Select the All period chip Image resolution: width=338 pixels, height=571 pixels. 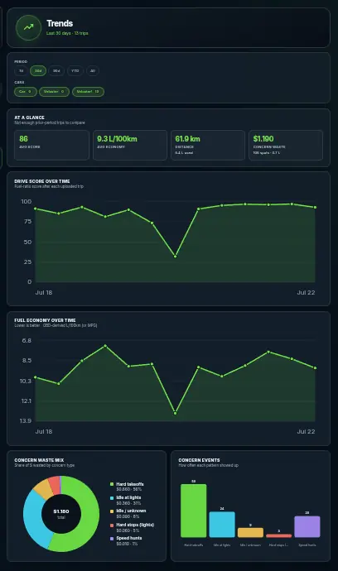click(93, 70)
